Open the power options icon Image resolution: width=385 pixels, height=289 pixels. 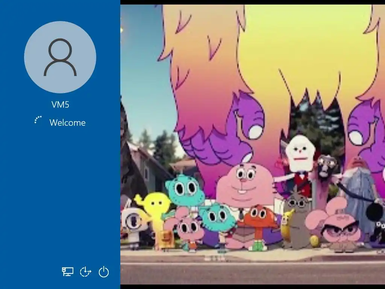click(104, 272)
